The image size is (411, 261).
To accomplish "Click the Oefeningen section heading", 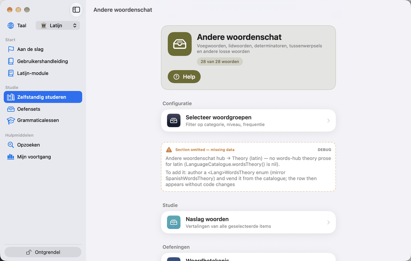I will (x=176, y=247).
